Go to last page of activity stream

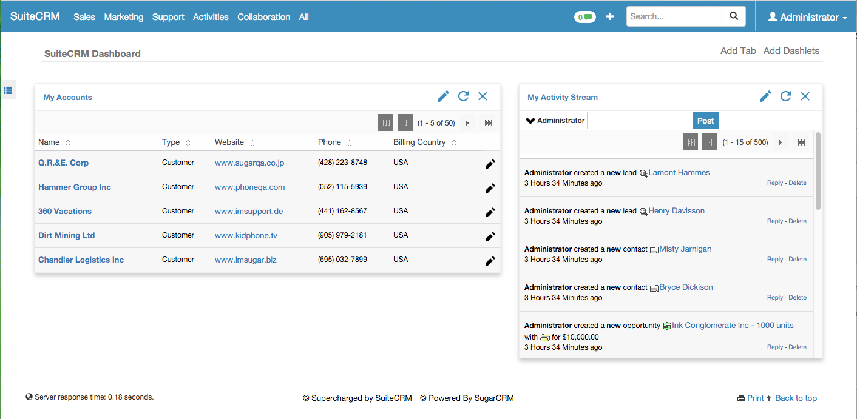801,142
